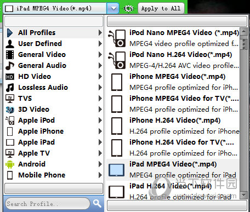Screen dimensions: 250x212
Task: Click the Apply to All button
Action: pos(161,8)
